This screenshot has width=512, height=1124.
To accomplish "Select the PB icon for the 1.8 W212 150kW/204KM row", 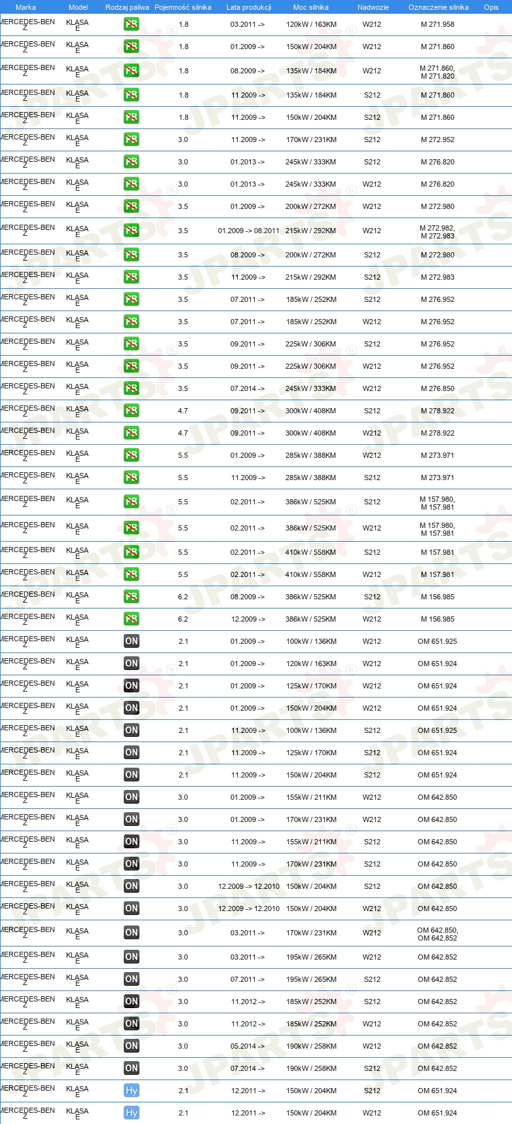I will tap(131, 47).
